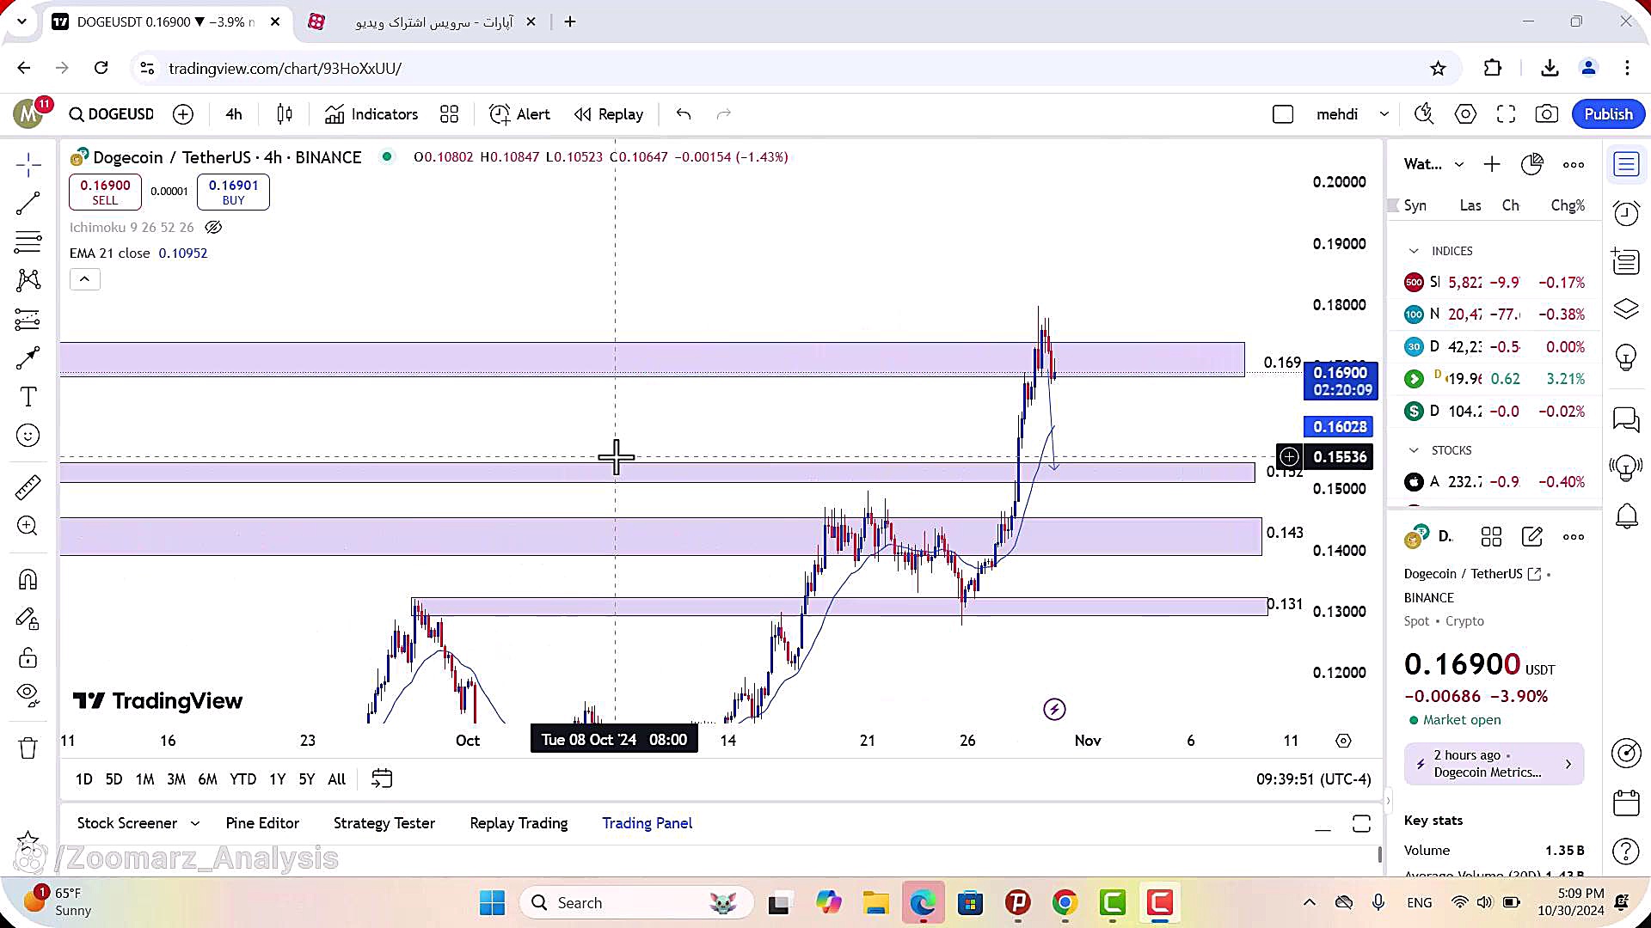Remove drawings with the trash icon
The width and height of the screenshot is (1651, 928).
[28, 748]
